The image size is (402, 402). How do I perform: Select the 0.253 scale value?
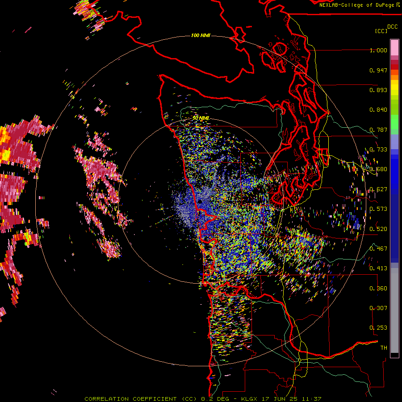pyautogui.click(x=378, y=328)
